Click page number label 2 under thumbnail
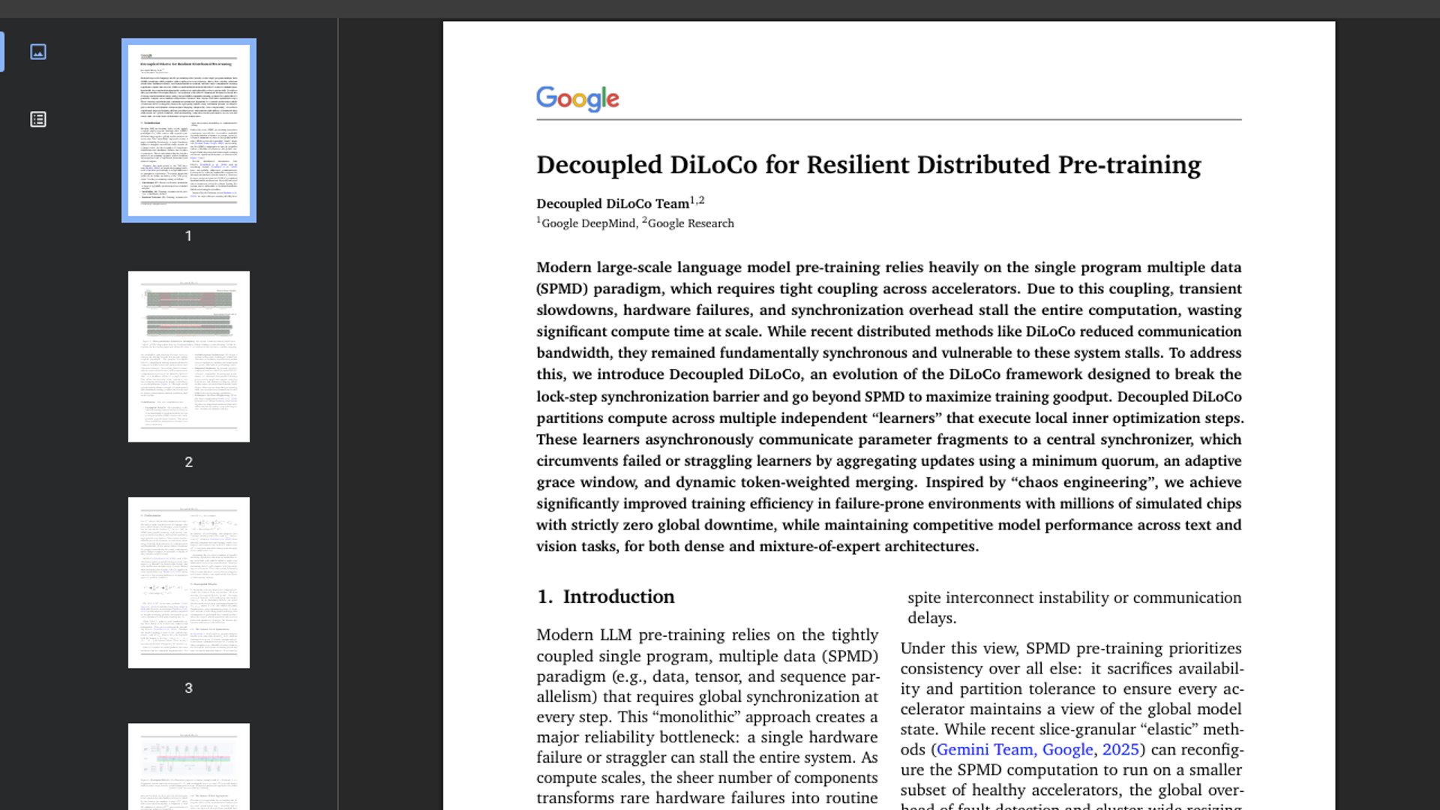The height and width of the screenshot is (810, 1440). click(x=188, y=462)
